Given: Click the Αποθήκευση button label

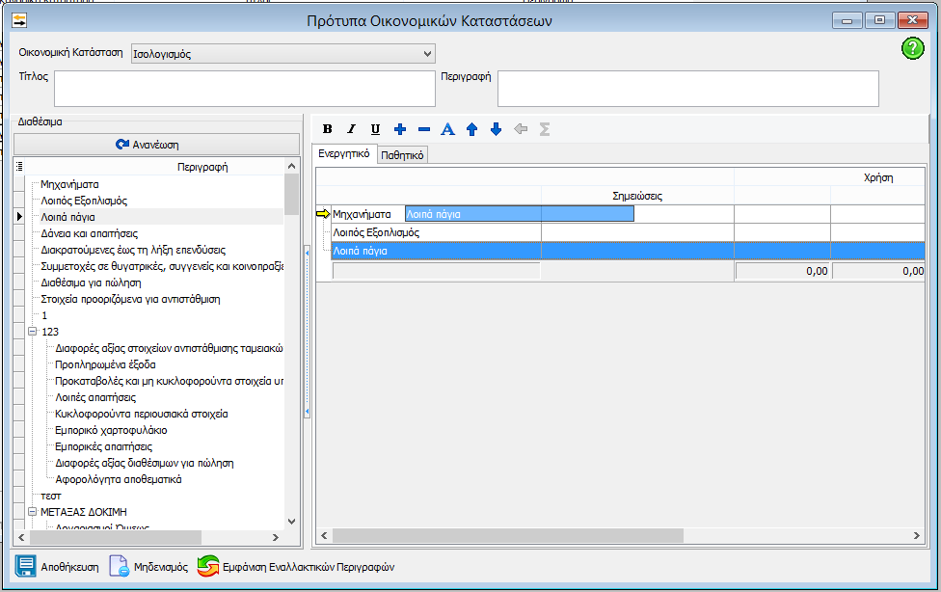Looking at the screenshot, I should 69,567.
